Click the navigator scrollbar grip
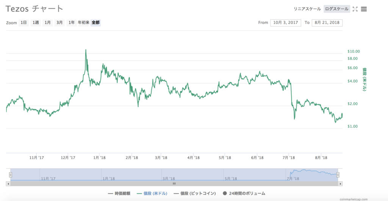Image resolution: width=388 pixels, height=201 pixels. click(x=174, y=184)
